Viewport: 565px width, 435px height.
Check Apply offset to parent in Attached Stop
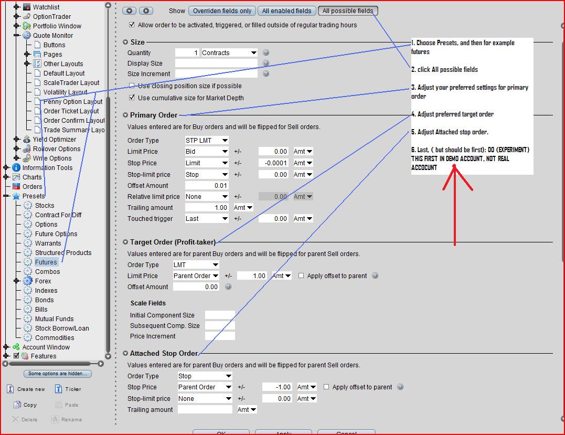pyautogui.click(x=326, y=387)
